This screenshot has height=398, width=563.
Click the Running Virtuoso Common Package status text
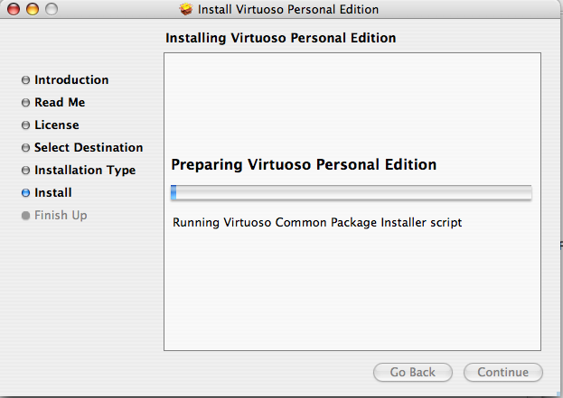[x=317, y=222]
